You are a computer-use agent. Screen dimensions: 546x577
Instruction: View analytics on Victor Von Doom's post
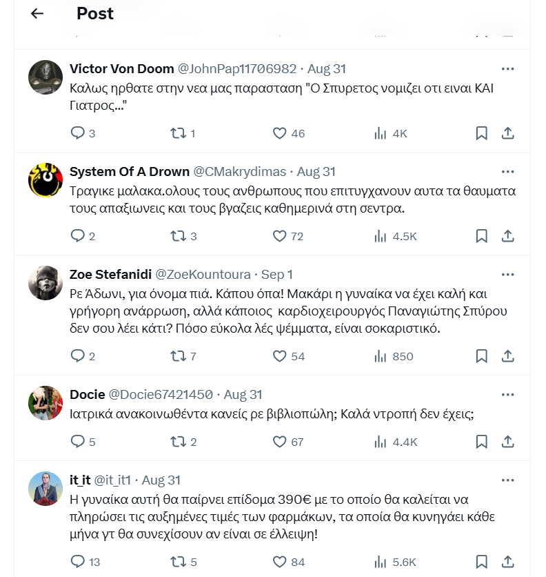(x=381, y=133)
